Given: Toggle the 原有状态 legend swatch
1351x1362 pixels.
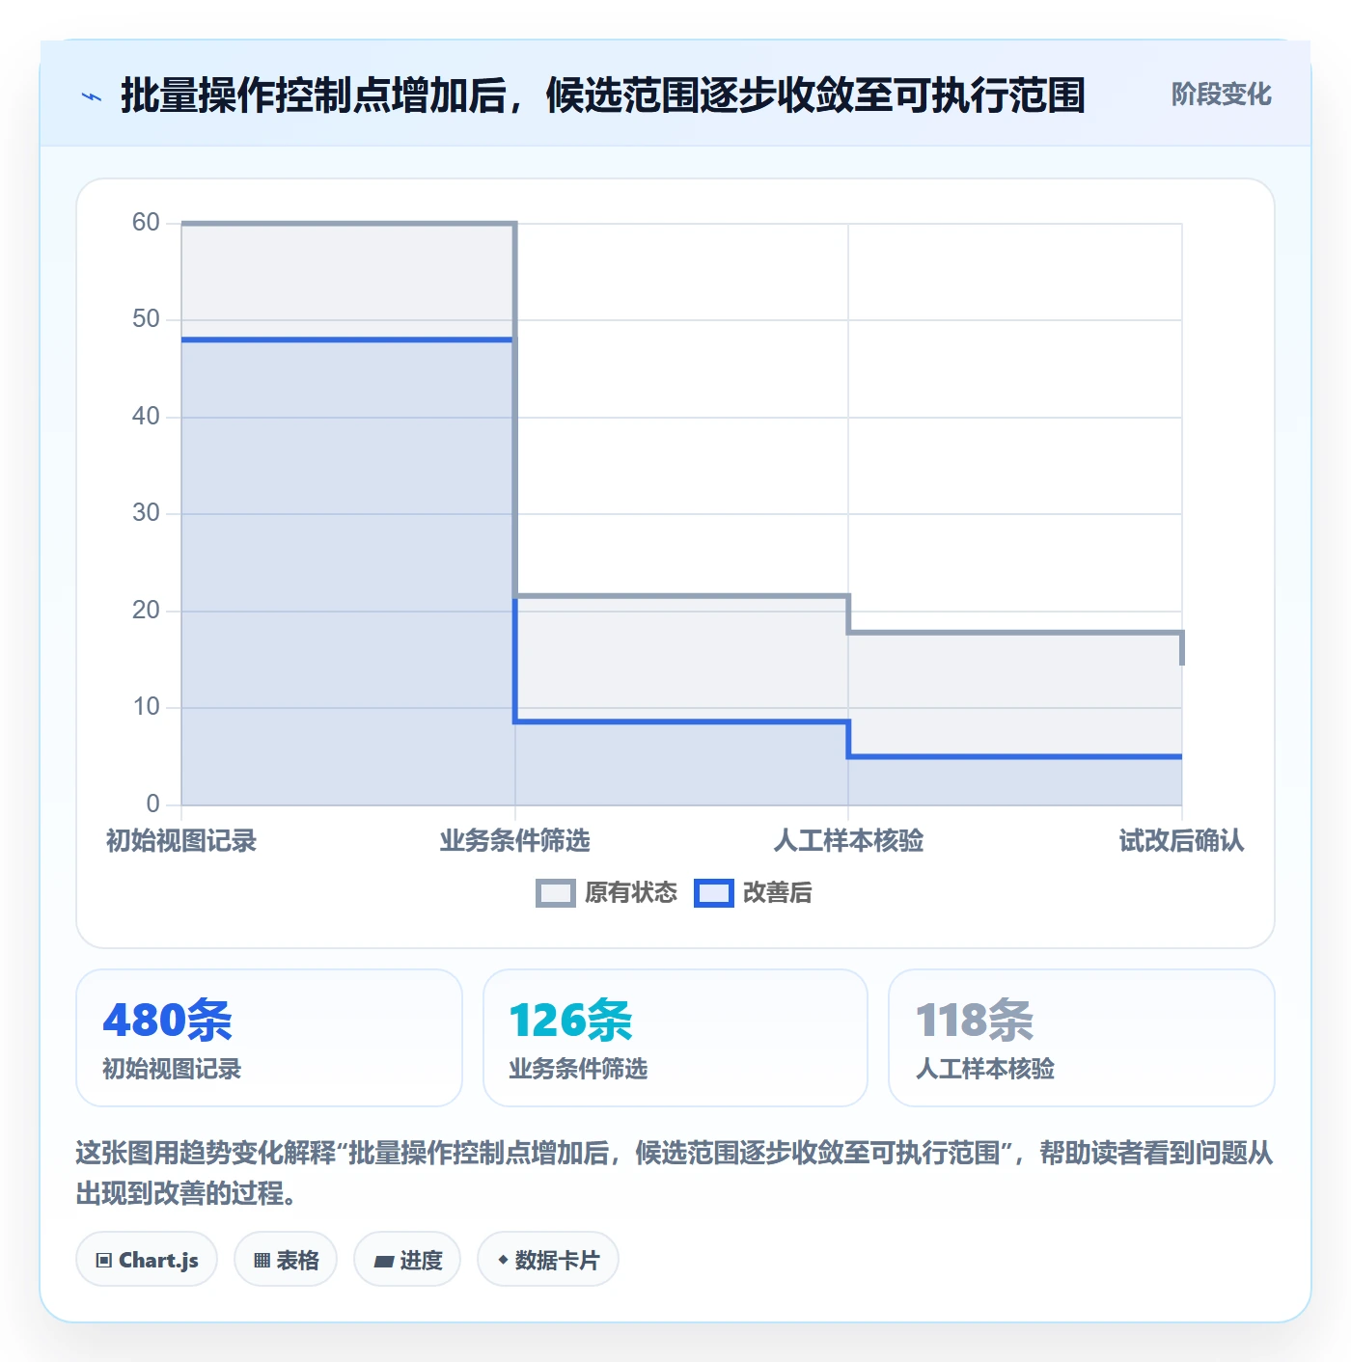Looking at the screenshot, I should coord(555,893).
